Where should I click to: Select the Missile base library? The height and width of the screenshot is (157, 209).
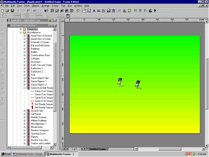point(37,127)
